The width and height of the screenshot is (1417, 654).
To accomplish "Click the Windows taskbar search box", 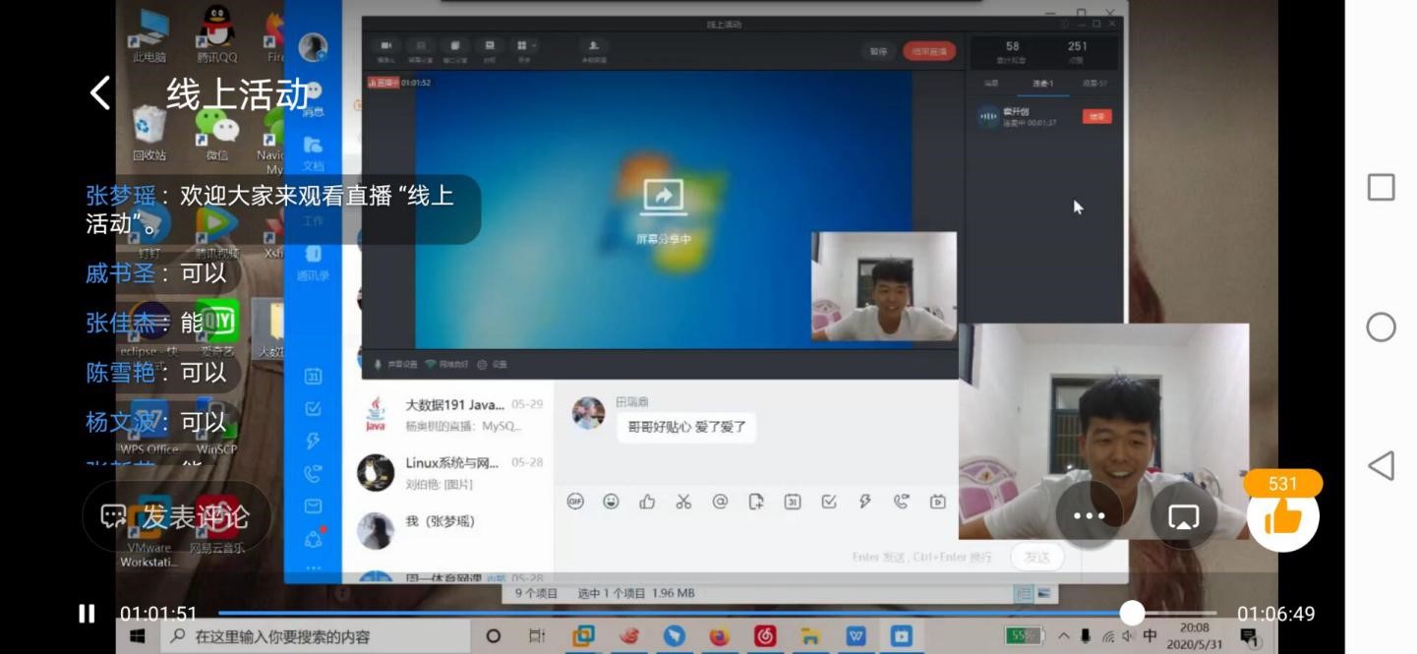I will pyautogui.click(x=325, y=636).
